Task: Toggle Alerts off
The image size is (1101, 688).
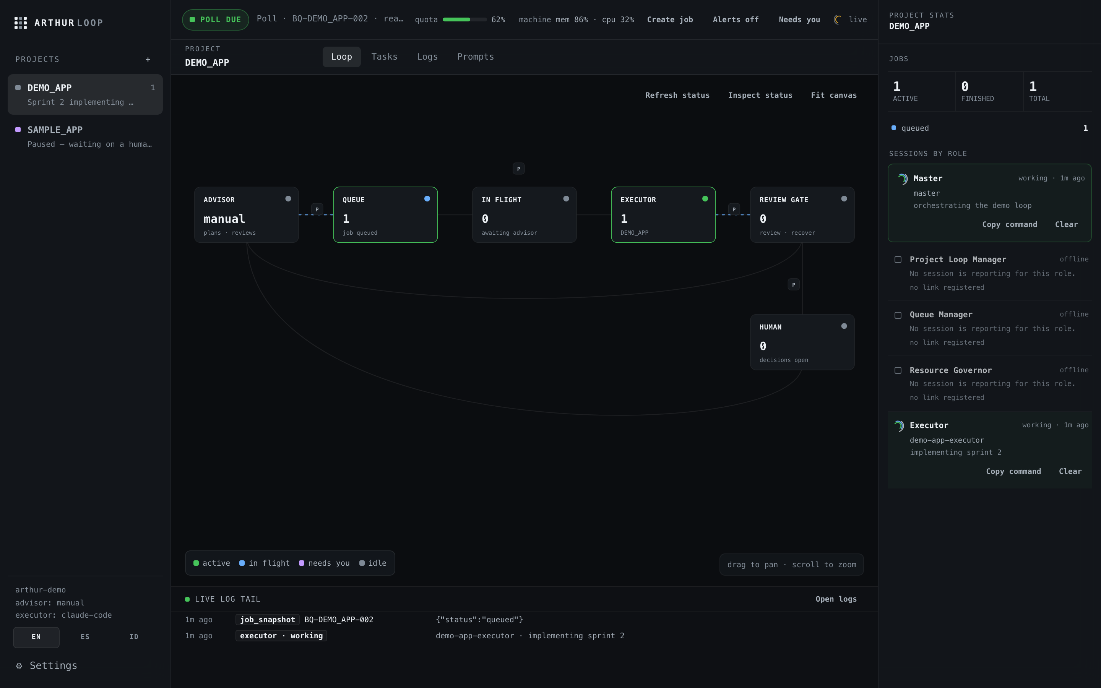Action: coord(736,19)
